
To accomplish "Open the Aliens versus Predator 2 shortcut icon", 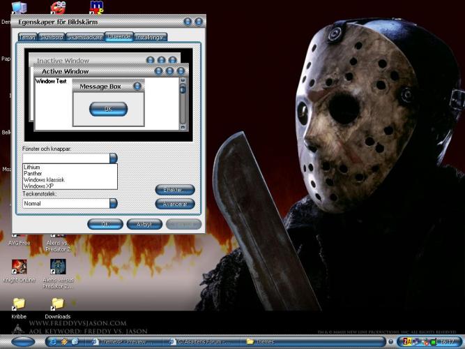I will (58, 267).
